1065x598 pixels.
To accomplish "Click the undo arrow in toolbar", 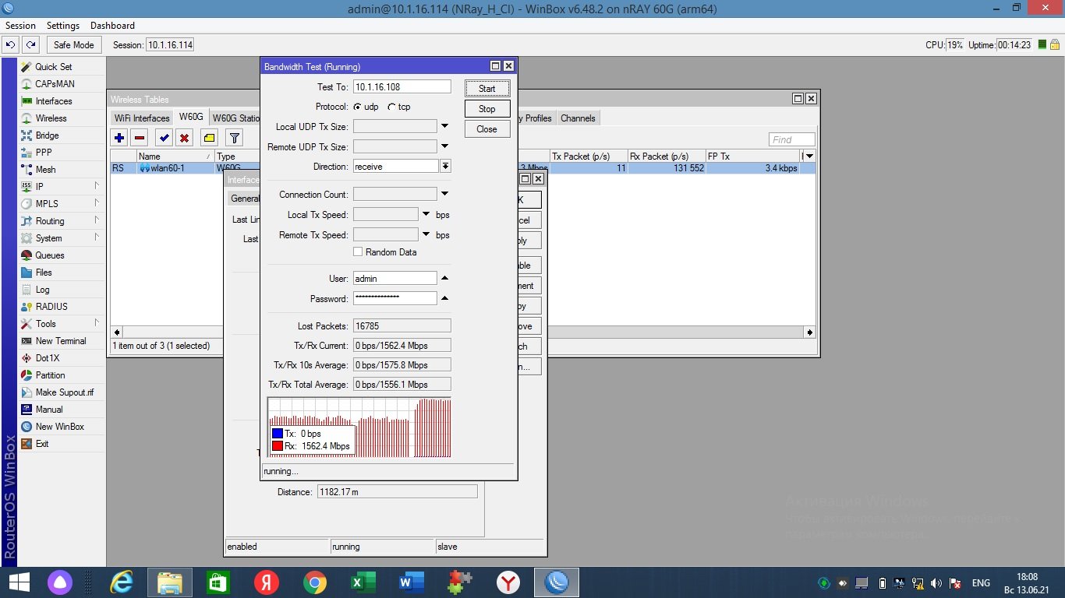I will tap(11, 45).
